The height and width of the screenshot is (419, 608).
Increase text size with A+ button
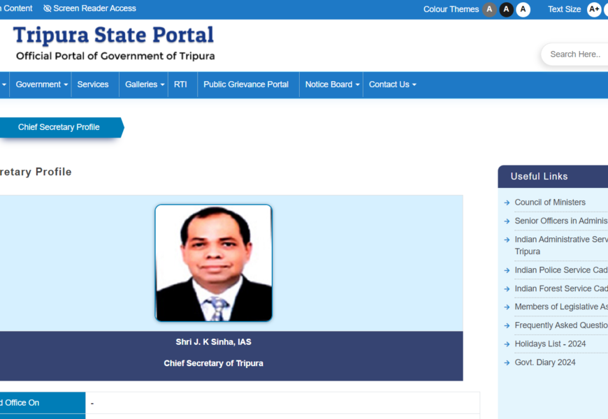(x=594, y=9)
